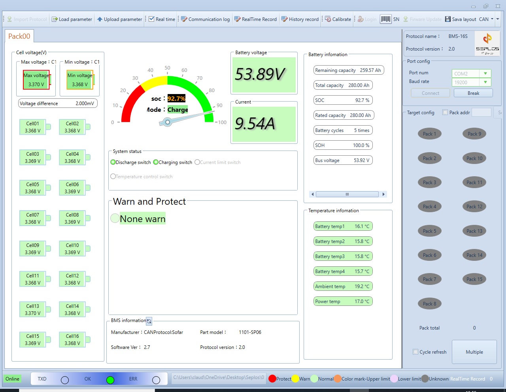This screenshot has height=392, width=506.
Task: Refresh BMS information with the icon
Action: point(149,321)
